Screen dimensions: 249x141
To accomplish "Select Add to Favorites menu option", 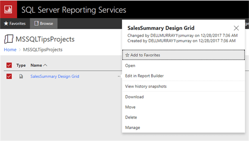I will (184, 55).
